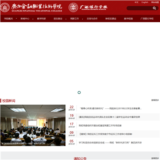This screenshot has width=160, height=160.
Task: Click the Guangxi Financial Vocational College emblem
Action: pos(5,8)
